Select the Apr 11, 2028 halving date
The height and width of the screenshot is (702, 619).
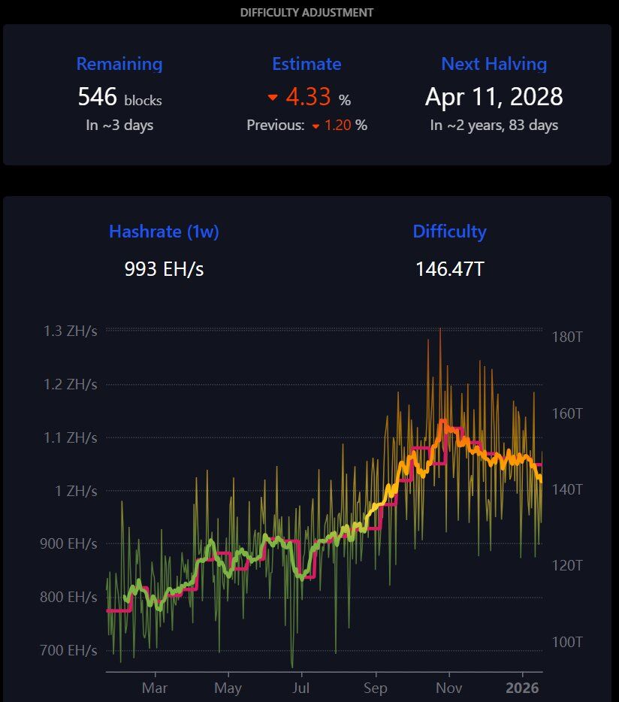click(494, 97)
